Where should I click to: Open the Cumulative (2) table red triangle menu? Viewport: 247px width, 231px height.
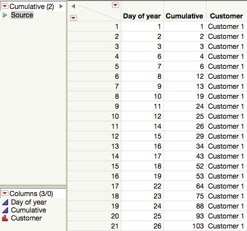(5, 6)
